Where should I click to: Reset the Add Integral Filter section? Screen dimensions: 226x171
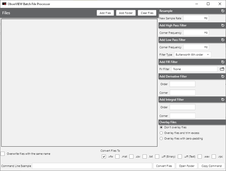click(223, 100)
